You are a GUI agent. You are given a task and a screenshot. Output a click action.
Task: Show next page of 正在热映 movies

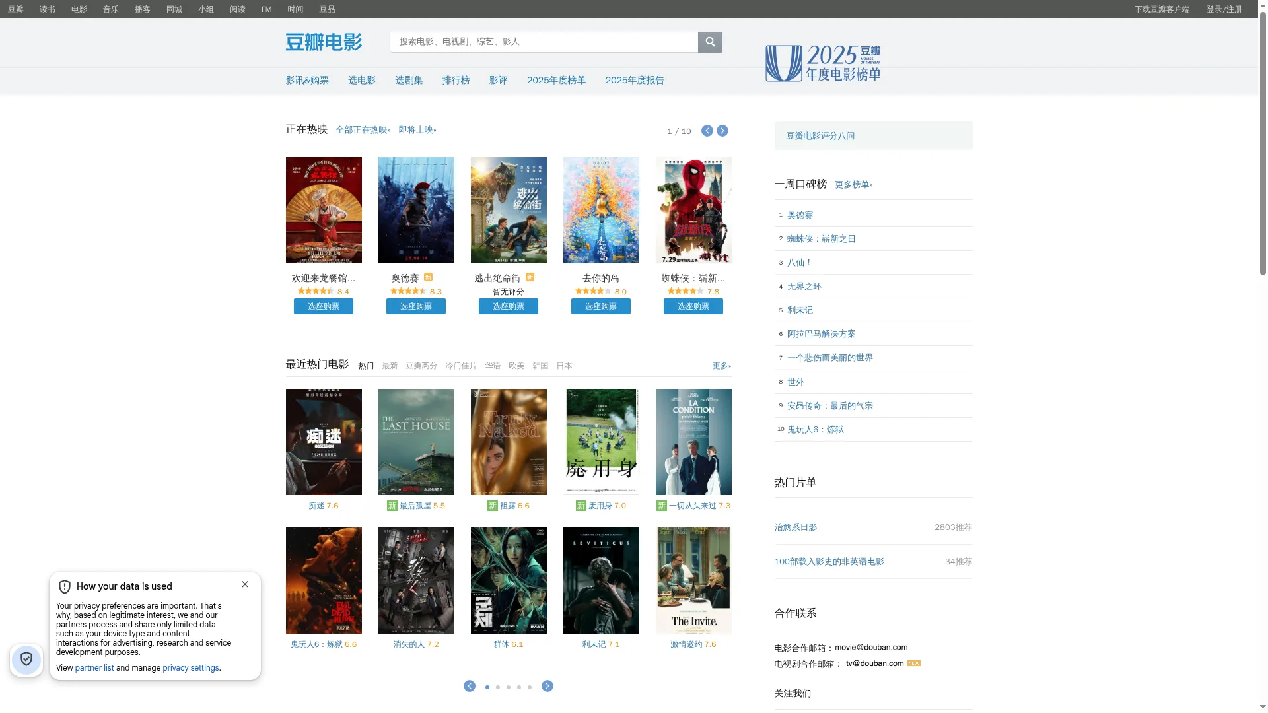point(722,131)
